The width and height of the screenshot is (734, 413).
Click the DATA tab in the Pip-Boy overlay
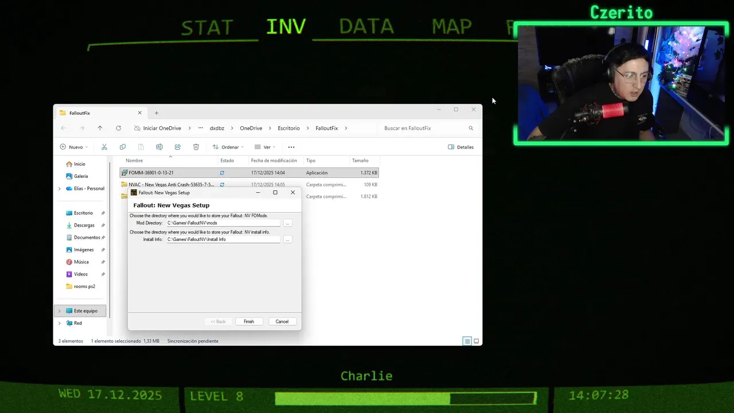pyautogui.click(x=366, y=26)
